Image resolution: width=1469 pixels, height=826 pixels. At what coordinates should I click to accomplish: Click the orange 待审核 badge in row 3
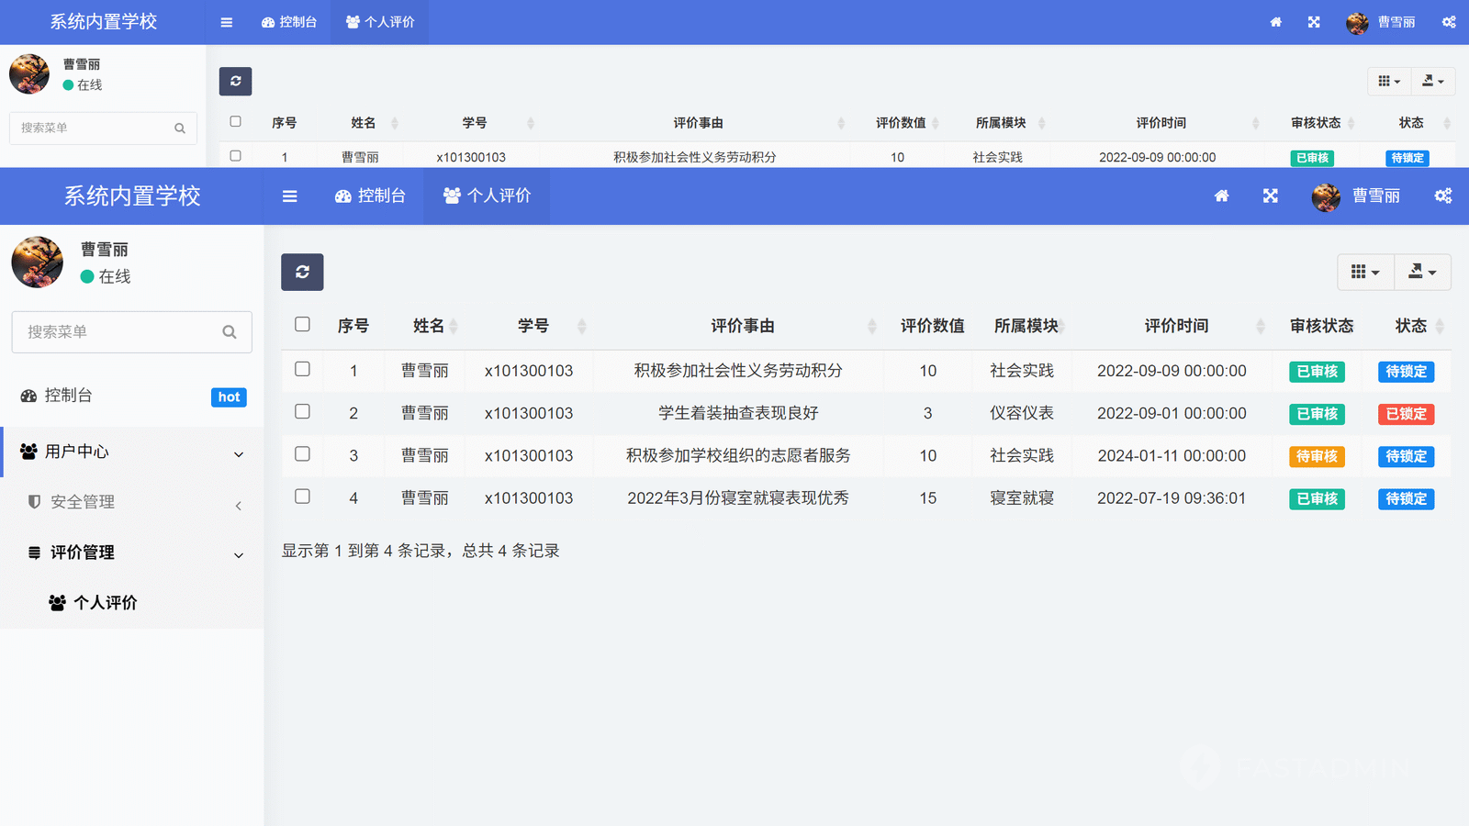[1317, 456]
